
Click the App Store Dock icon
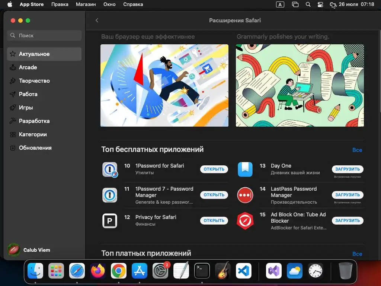(140, 271)
